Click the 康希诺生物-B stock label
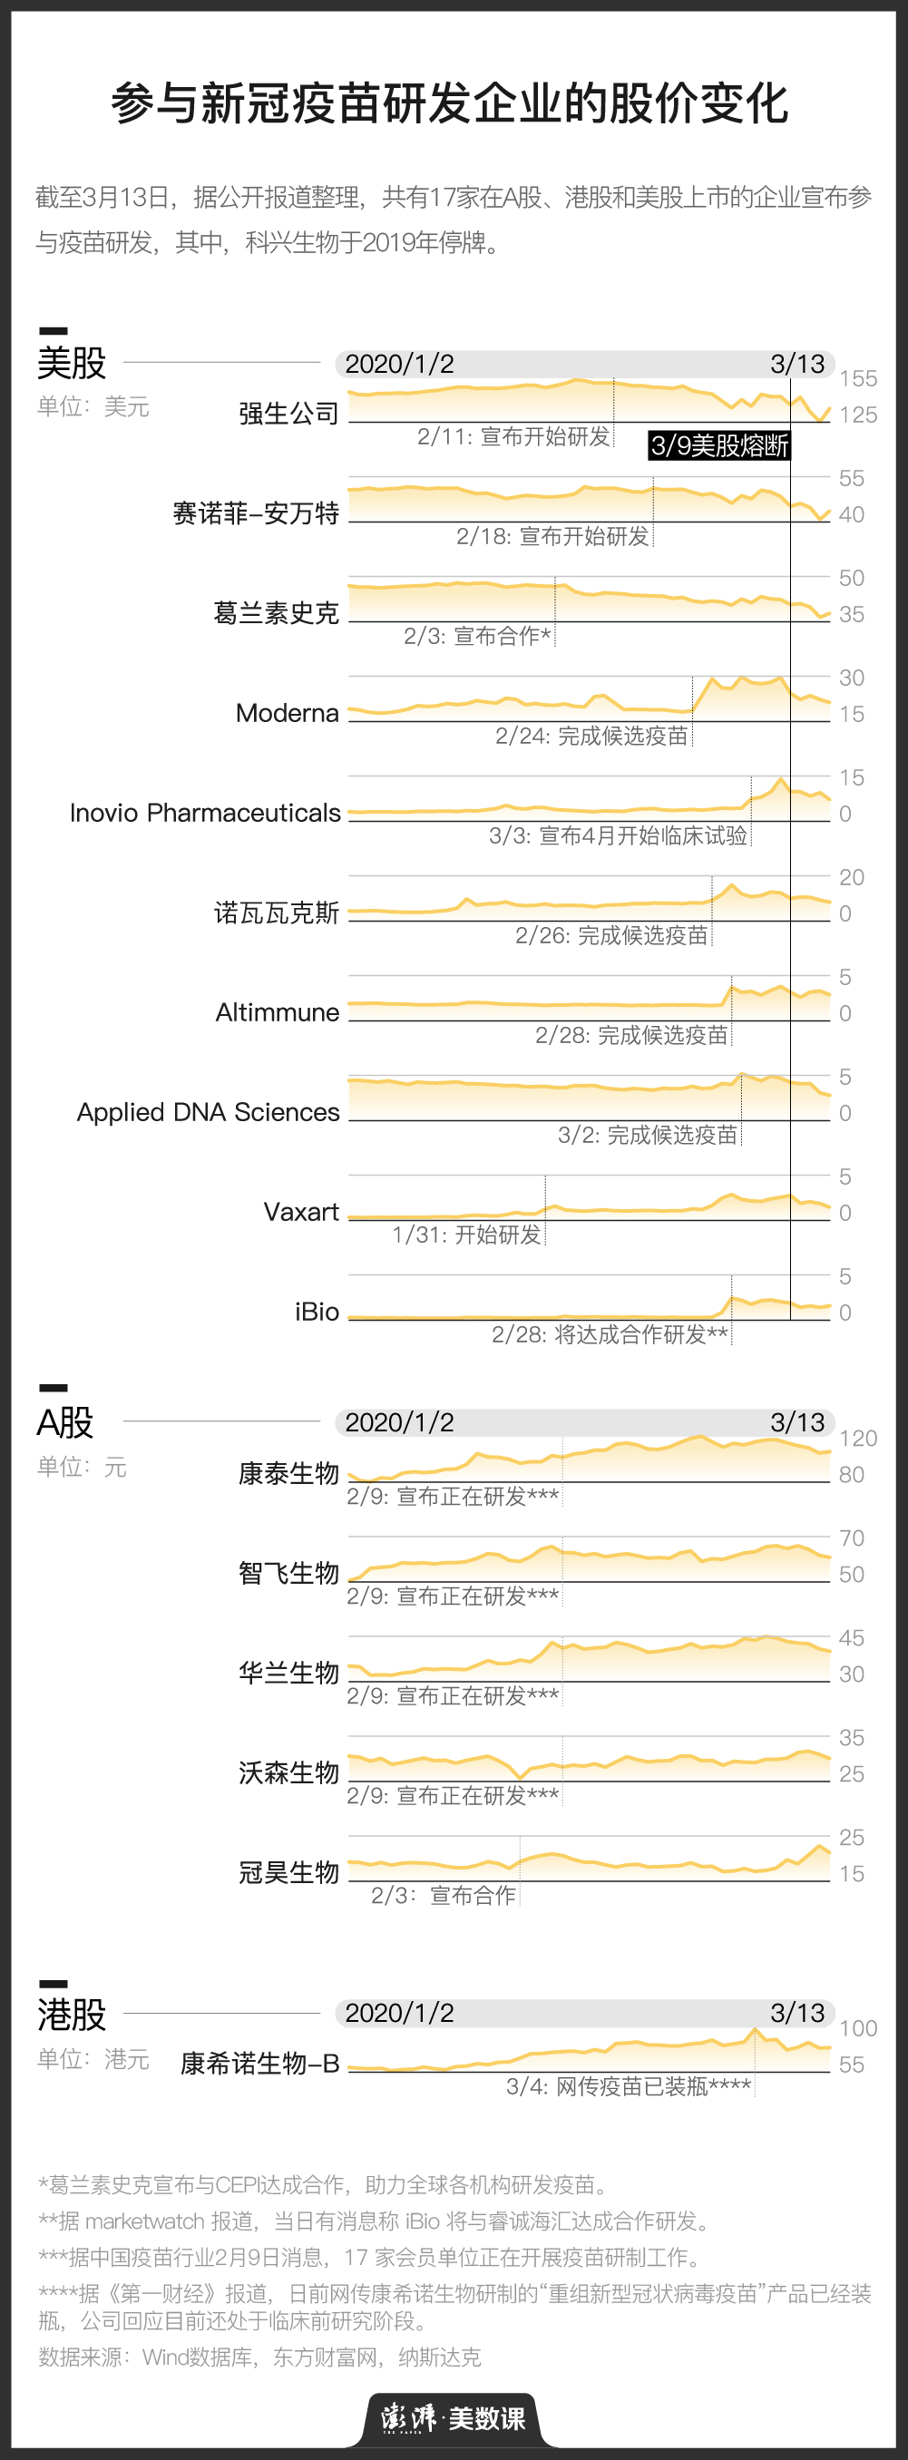908x2460 pixels. click(x=259, y=2064)
